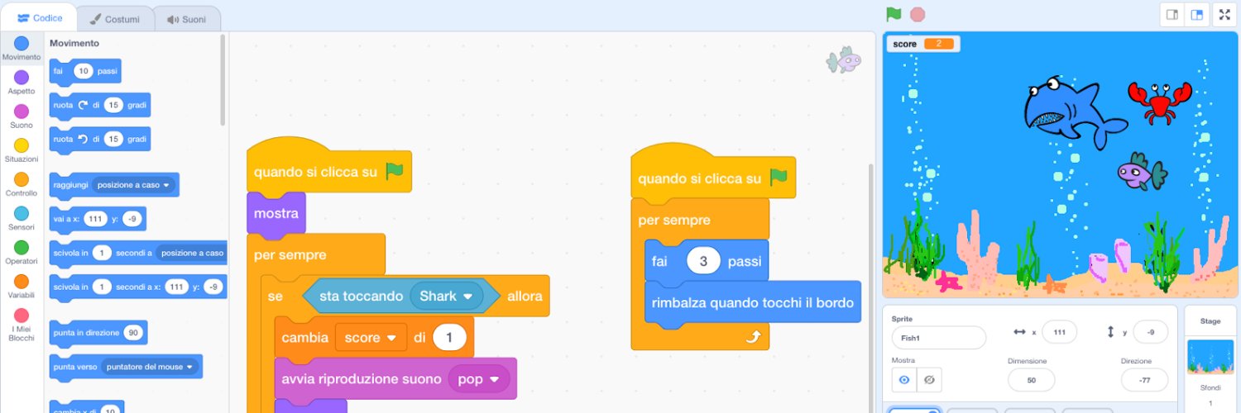This screenshot has width=1241, height=413.
Task: Open the Shark dropdown in 'sta toccando' block
Action: pyautogui.click(x=447, y=296)
